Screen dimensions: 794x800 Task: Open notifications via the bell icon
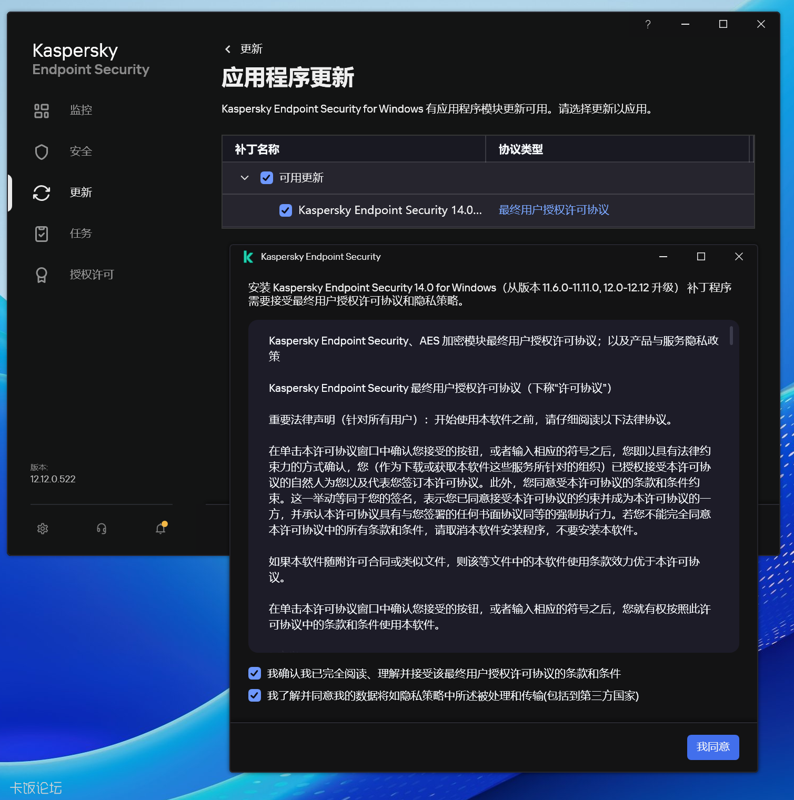pyautogui.click(x=161, y=528)
